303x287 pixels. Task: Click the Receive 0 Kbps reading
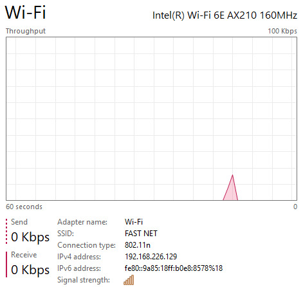click(x=30, y=270)
